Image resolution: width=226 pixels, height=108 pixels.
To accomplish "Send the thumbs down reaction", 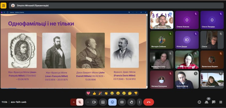I will 136,93.
